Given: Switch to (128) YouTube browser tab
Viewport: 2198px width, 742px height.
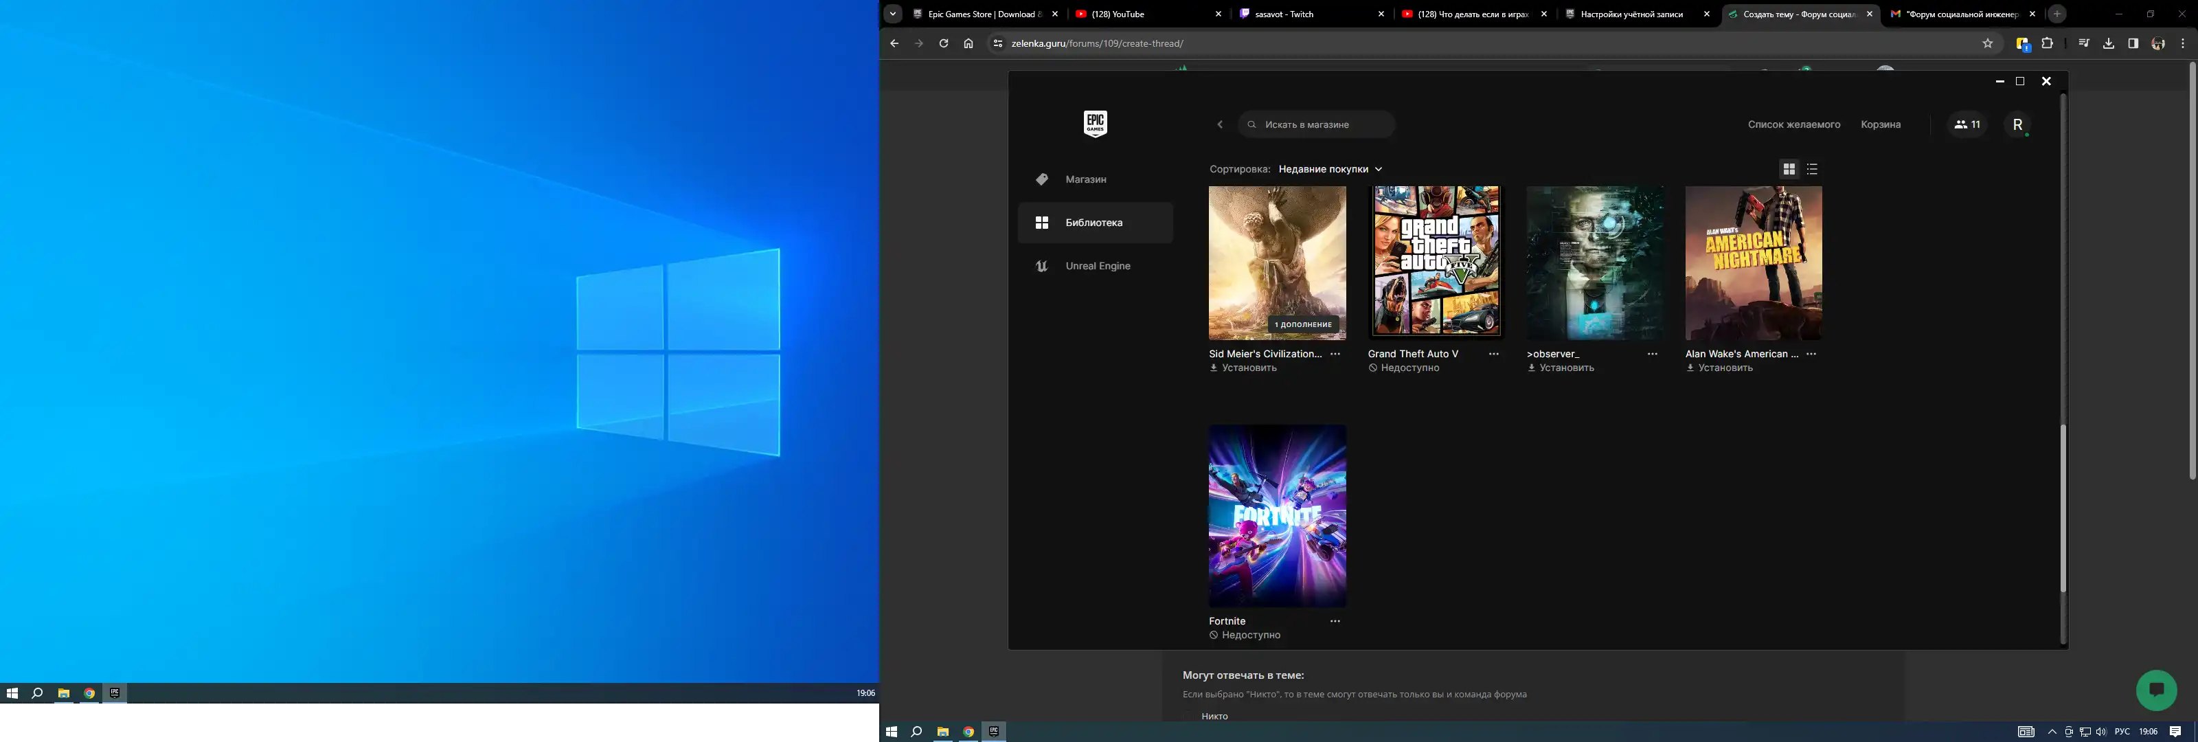Looking at the screenshot, I should (x=1148, y=14).
